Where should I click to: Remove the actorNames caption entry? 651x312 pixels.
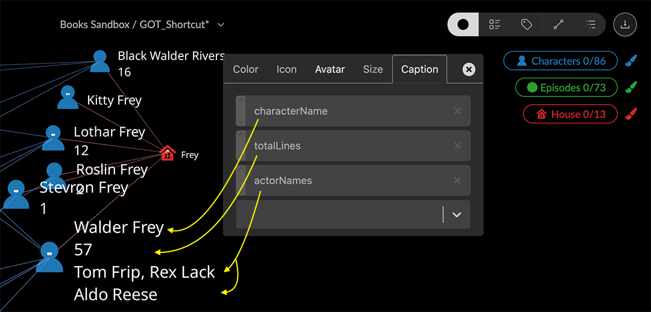[458, 181]
